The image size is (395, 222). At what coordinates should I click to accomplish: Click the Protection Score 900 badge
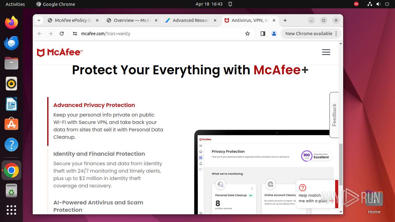(x=317, y=156)
